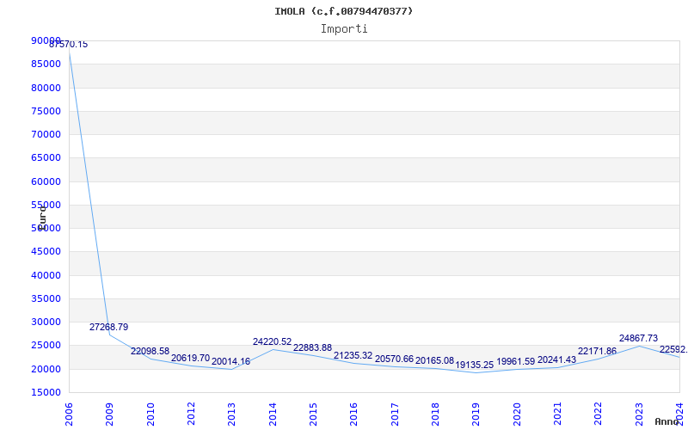This screenshot has width=688, height=430.
Task: Click the 2012 x-axis year label
Action: (191, 415)
